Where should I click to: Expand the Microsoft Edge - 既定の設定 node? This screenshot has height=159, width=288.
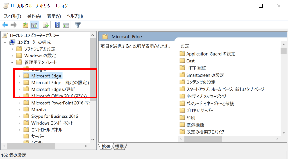[x=19, y=83]
